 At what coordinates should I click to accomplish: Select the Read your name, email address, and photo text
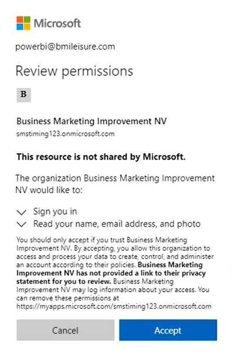pos(117,224)
